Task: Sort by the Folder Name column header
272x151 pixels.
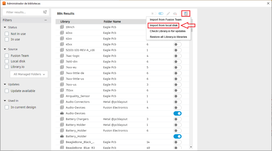Action: click(112, 22)
